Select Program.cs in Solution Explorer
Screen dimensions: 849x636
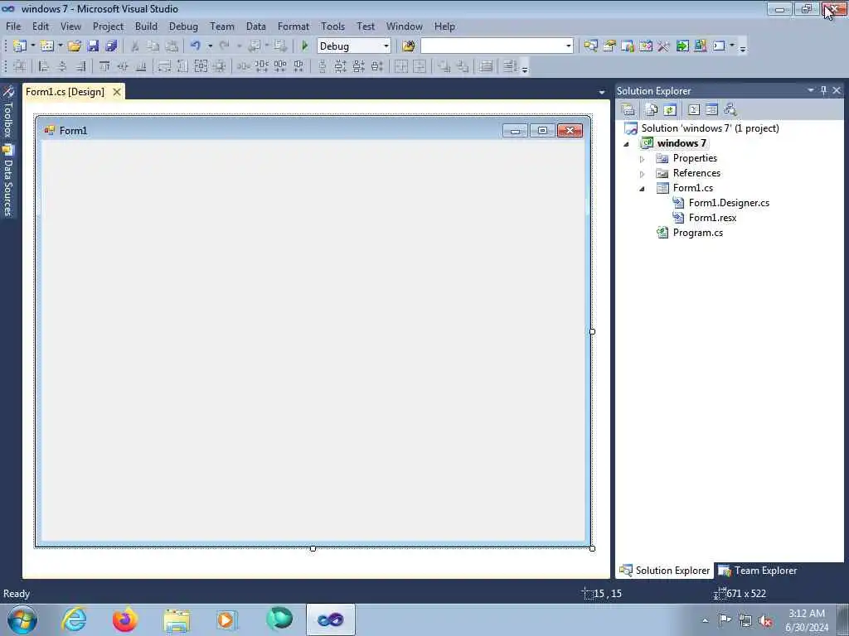697,233
